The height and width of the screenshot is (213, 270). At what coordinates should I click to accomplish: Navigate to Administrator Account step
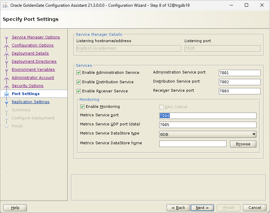point(33,78)
